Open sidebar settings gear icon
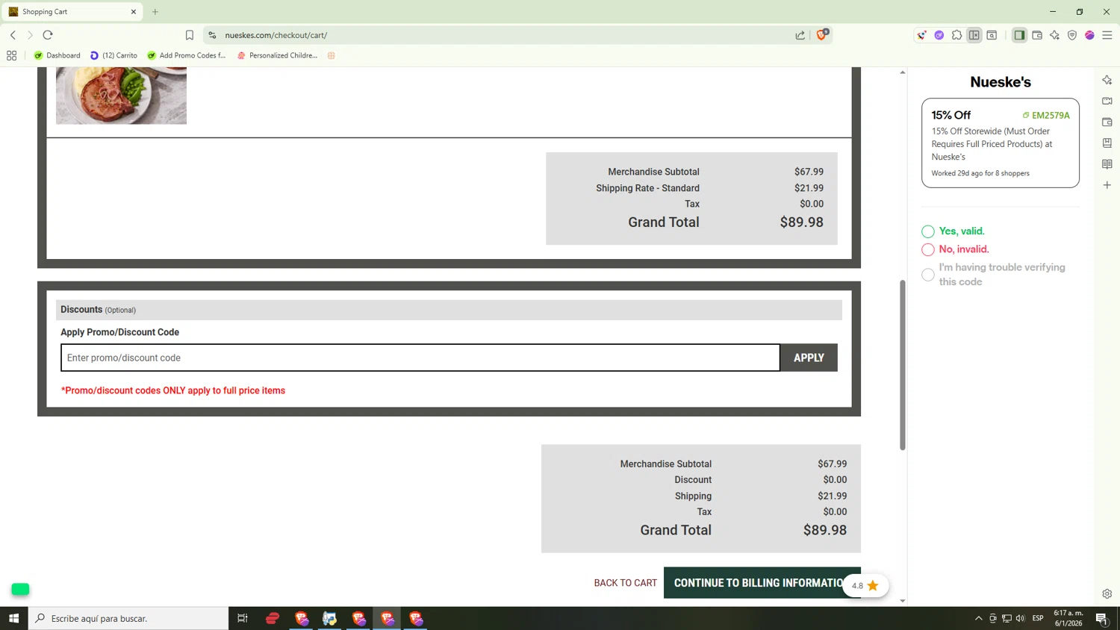 [x=1107, y=594]
